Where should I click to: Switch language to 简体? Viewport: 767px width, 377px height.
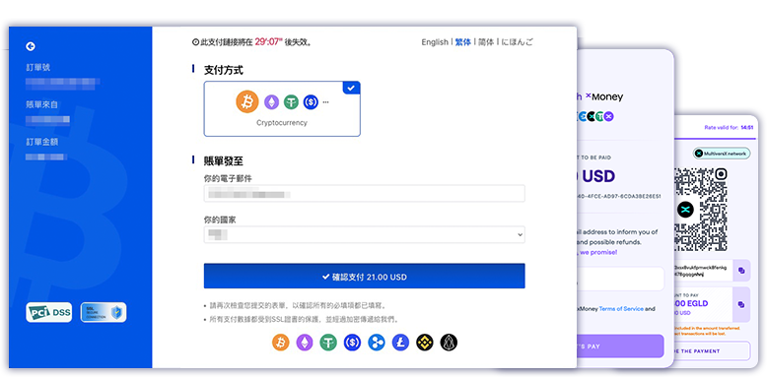(x=486, y=42)
